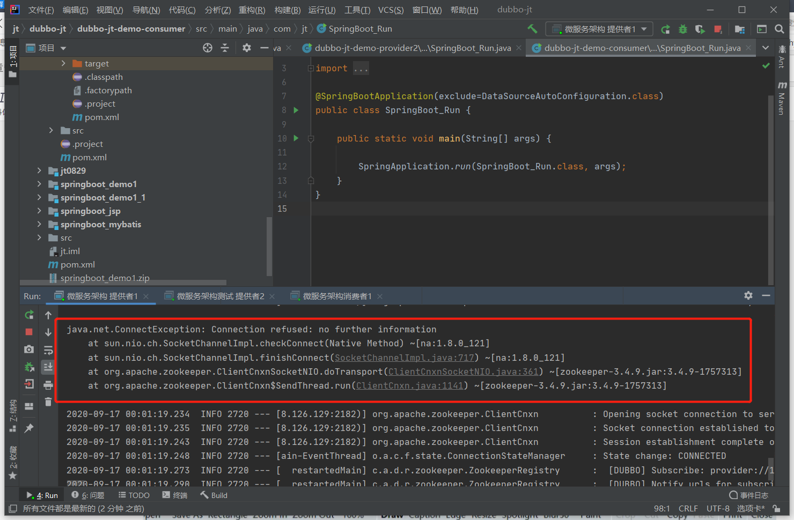Open the 重构(R) menu
This screenshot has height=520, width=794.
[x=252, y=10]
